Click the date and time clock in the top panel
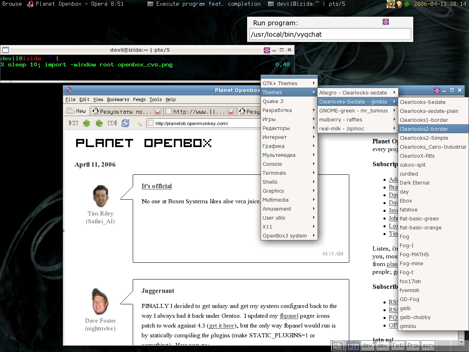Image resolution: width=469 pixels, height=352 pixels. click(440, 4)
